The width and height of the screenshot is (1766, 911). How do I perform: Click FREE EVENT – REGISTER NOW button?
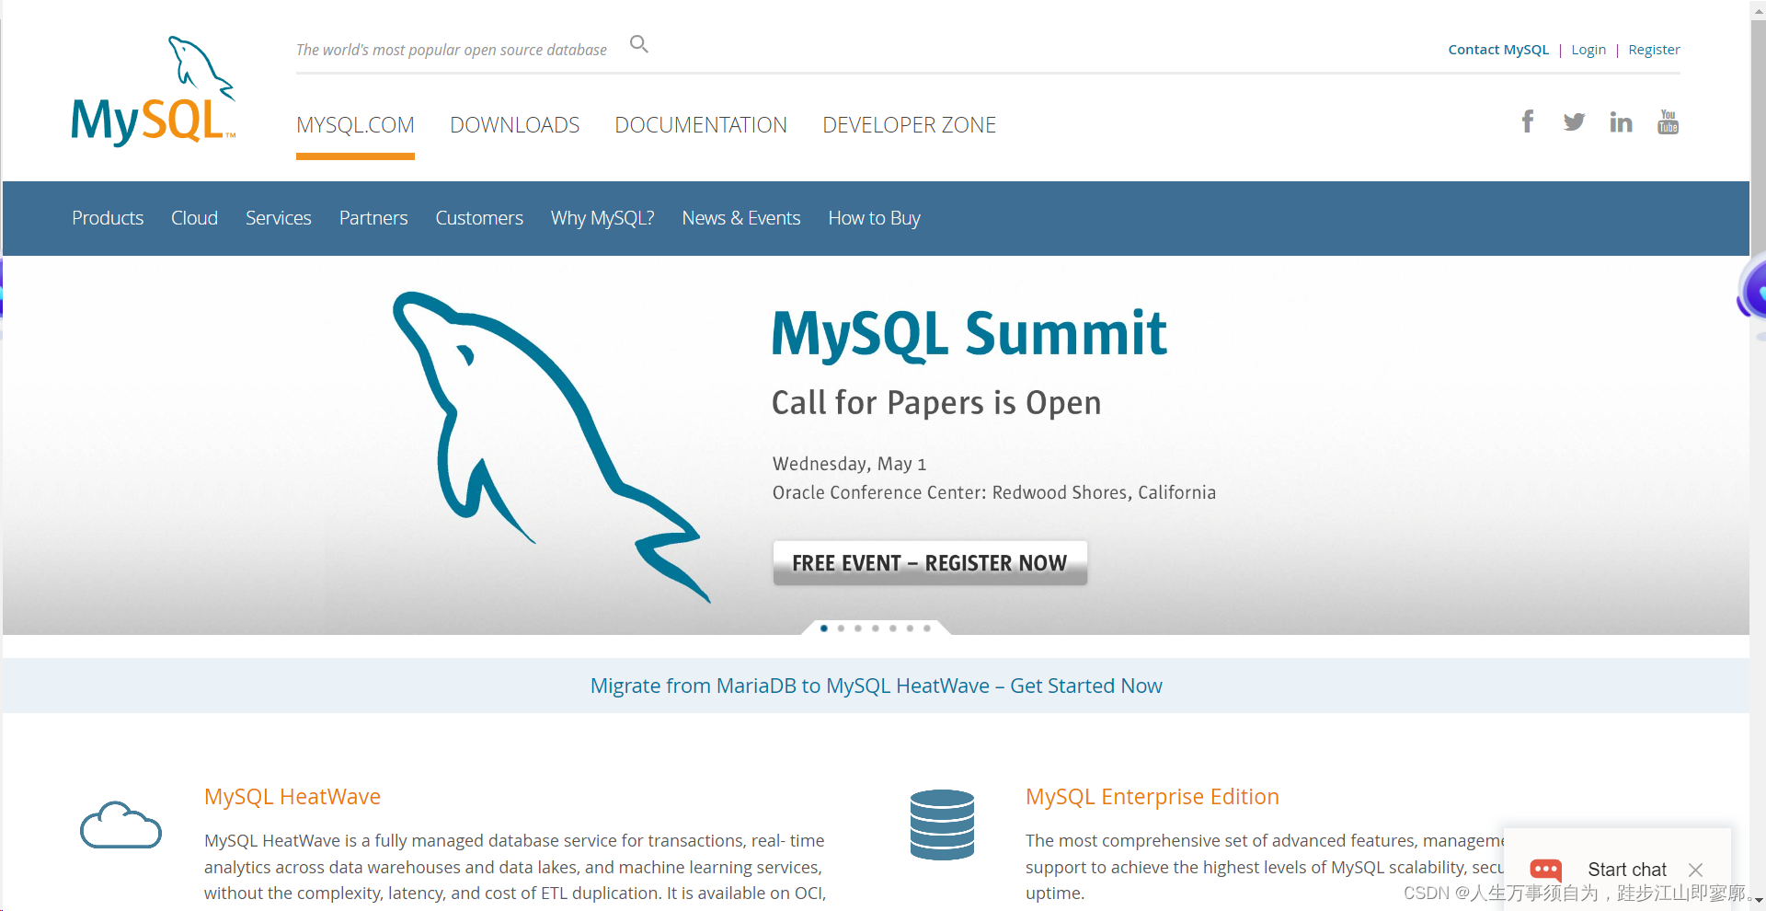(930, 562)
